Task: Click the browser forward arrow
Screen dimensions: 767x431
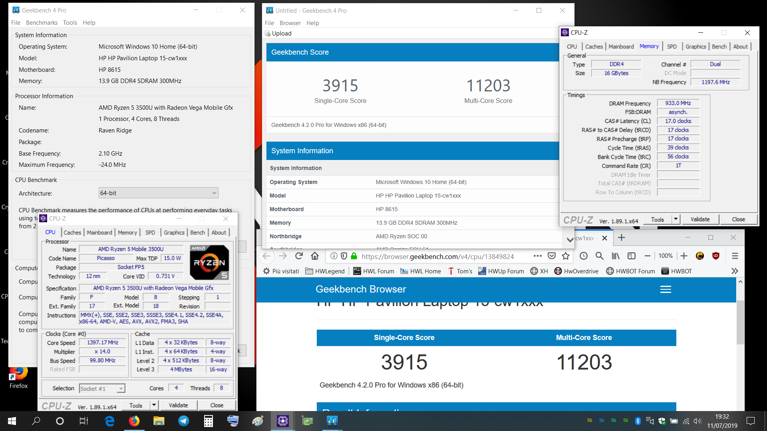Action: [x=283, y=256]
